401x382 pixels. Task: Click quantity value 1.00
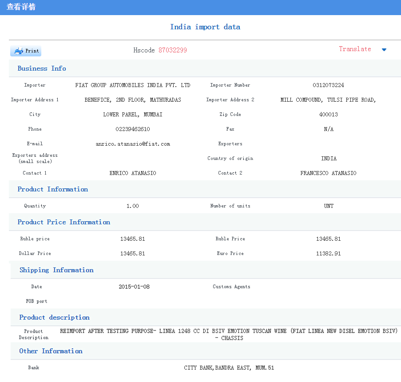pos(132,206)
